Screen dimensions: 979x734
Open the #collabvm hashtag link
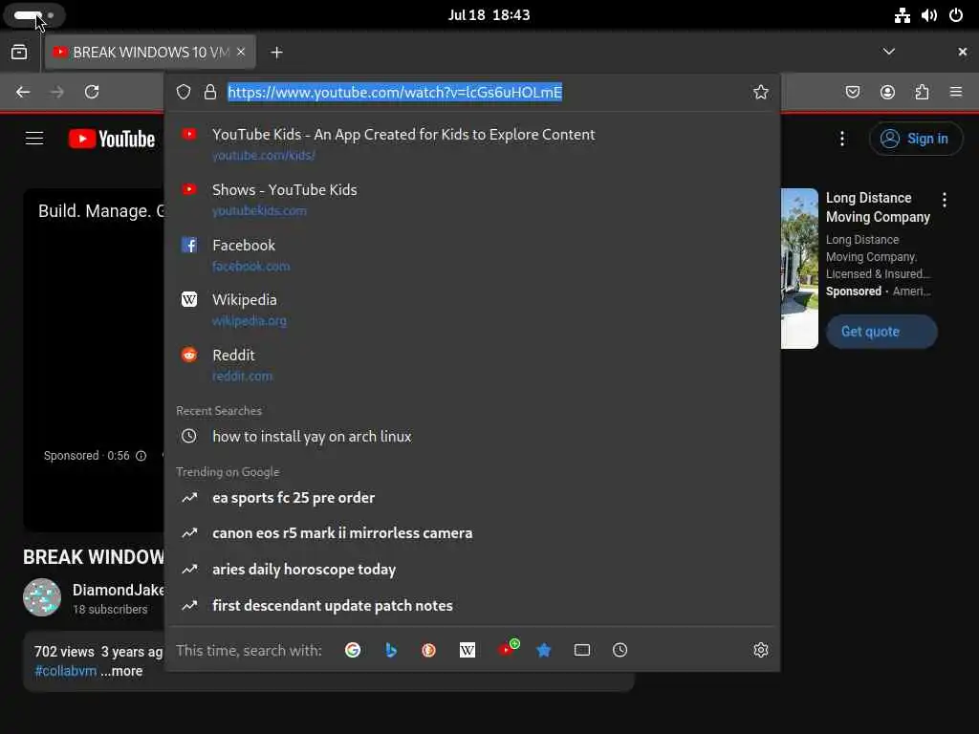66,671
